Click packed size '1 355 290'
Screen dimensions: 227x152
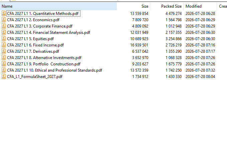click(174, 51)
